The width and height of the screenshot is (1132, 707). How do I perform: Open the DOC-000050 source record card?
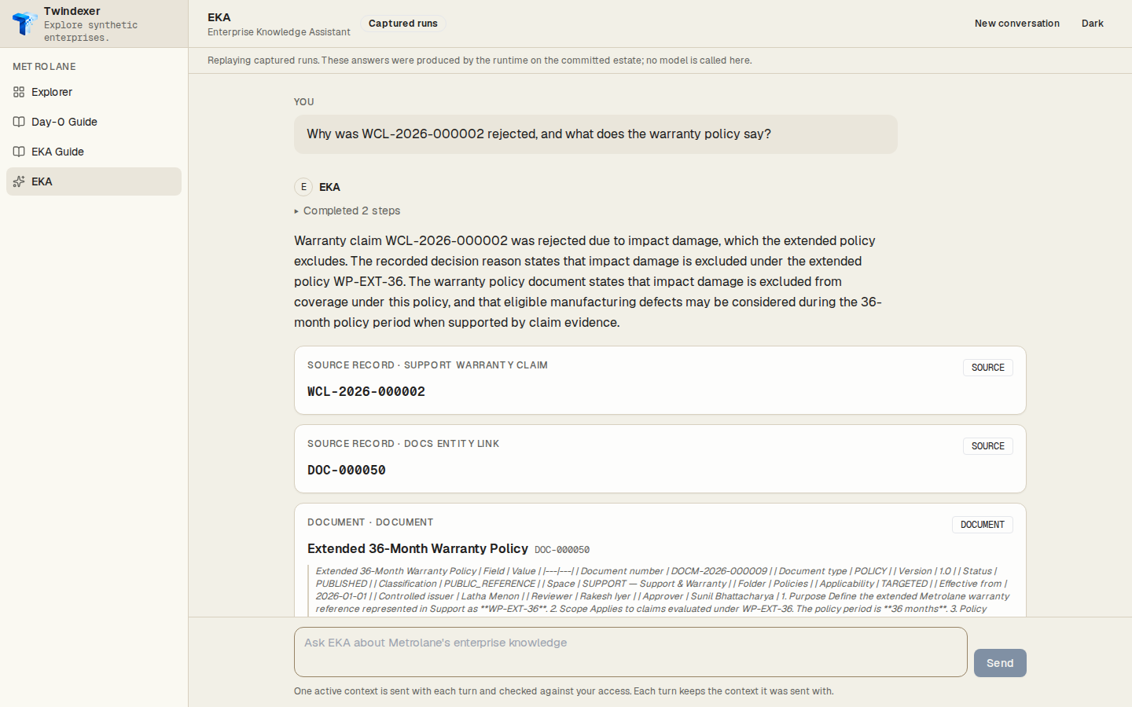coord(660,459)
